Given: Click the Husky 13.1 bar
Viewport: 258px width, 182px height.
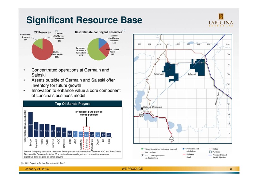Looking at the screenshot, I should click(42, 130).
